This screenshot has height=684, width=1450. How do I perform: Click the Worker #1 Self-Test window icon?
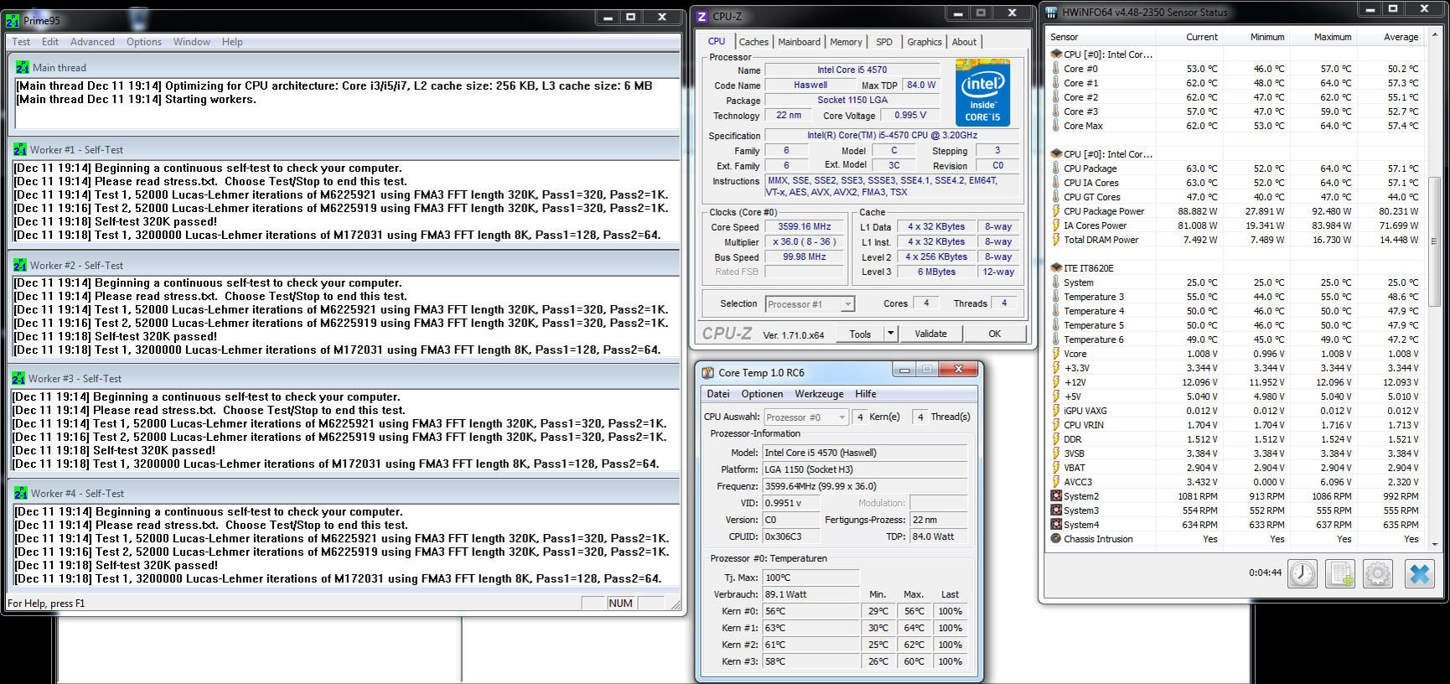point(19,150)
